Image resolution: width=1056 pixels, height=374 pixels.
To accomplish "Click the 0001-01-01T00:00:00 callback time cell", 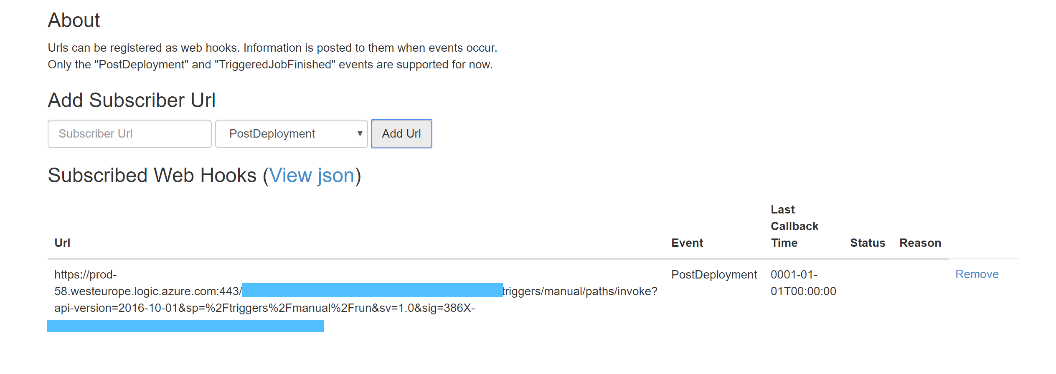I will [803, 283].
